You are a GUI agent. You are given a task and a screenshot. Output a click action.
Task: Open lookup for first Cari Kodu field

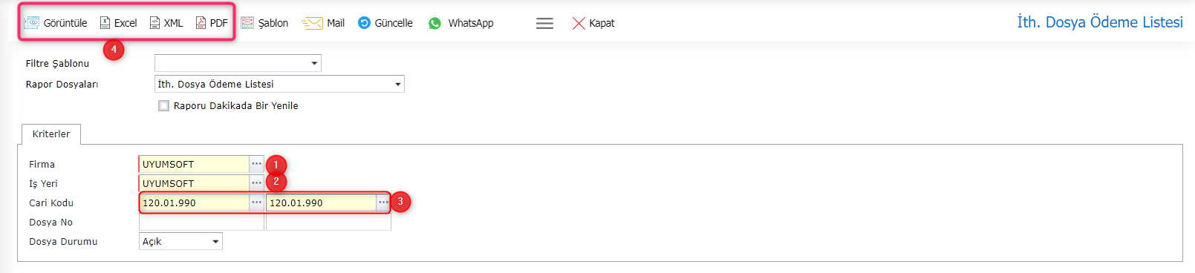tap(256, 203)
